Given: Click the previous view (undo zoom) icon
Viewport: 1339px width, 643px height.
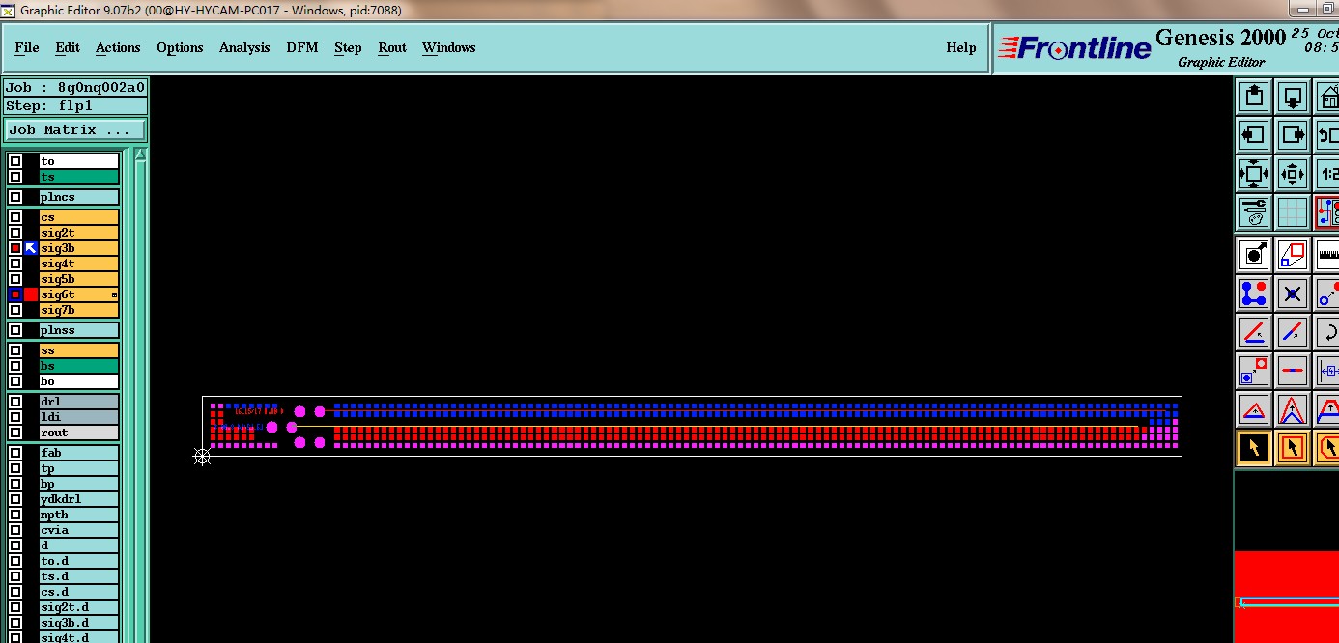Looking at the screenshot, I should [x=1328, y=134].
